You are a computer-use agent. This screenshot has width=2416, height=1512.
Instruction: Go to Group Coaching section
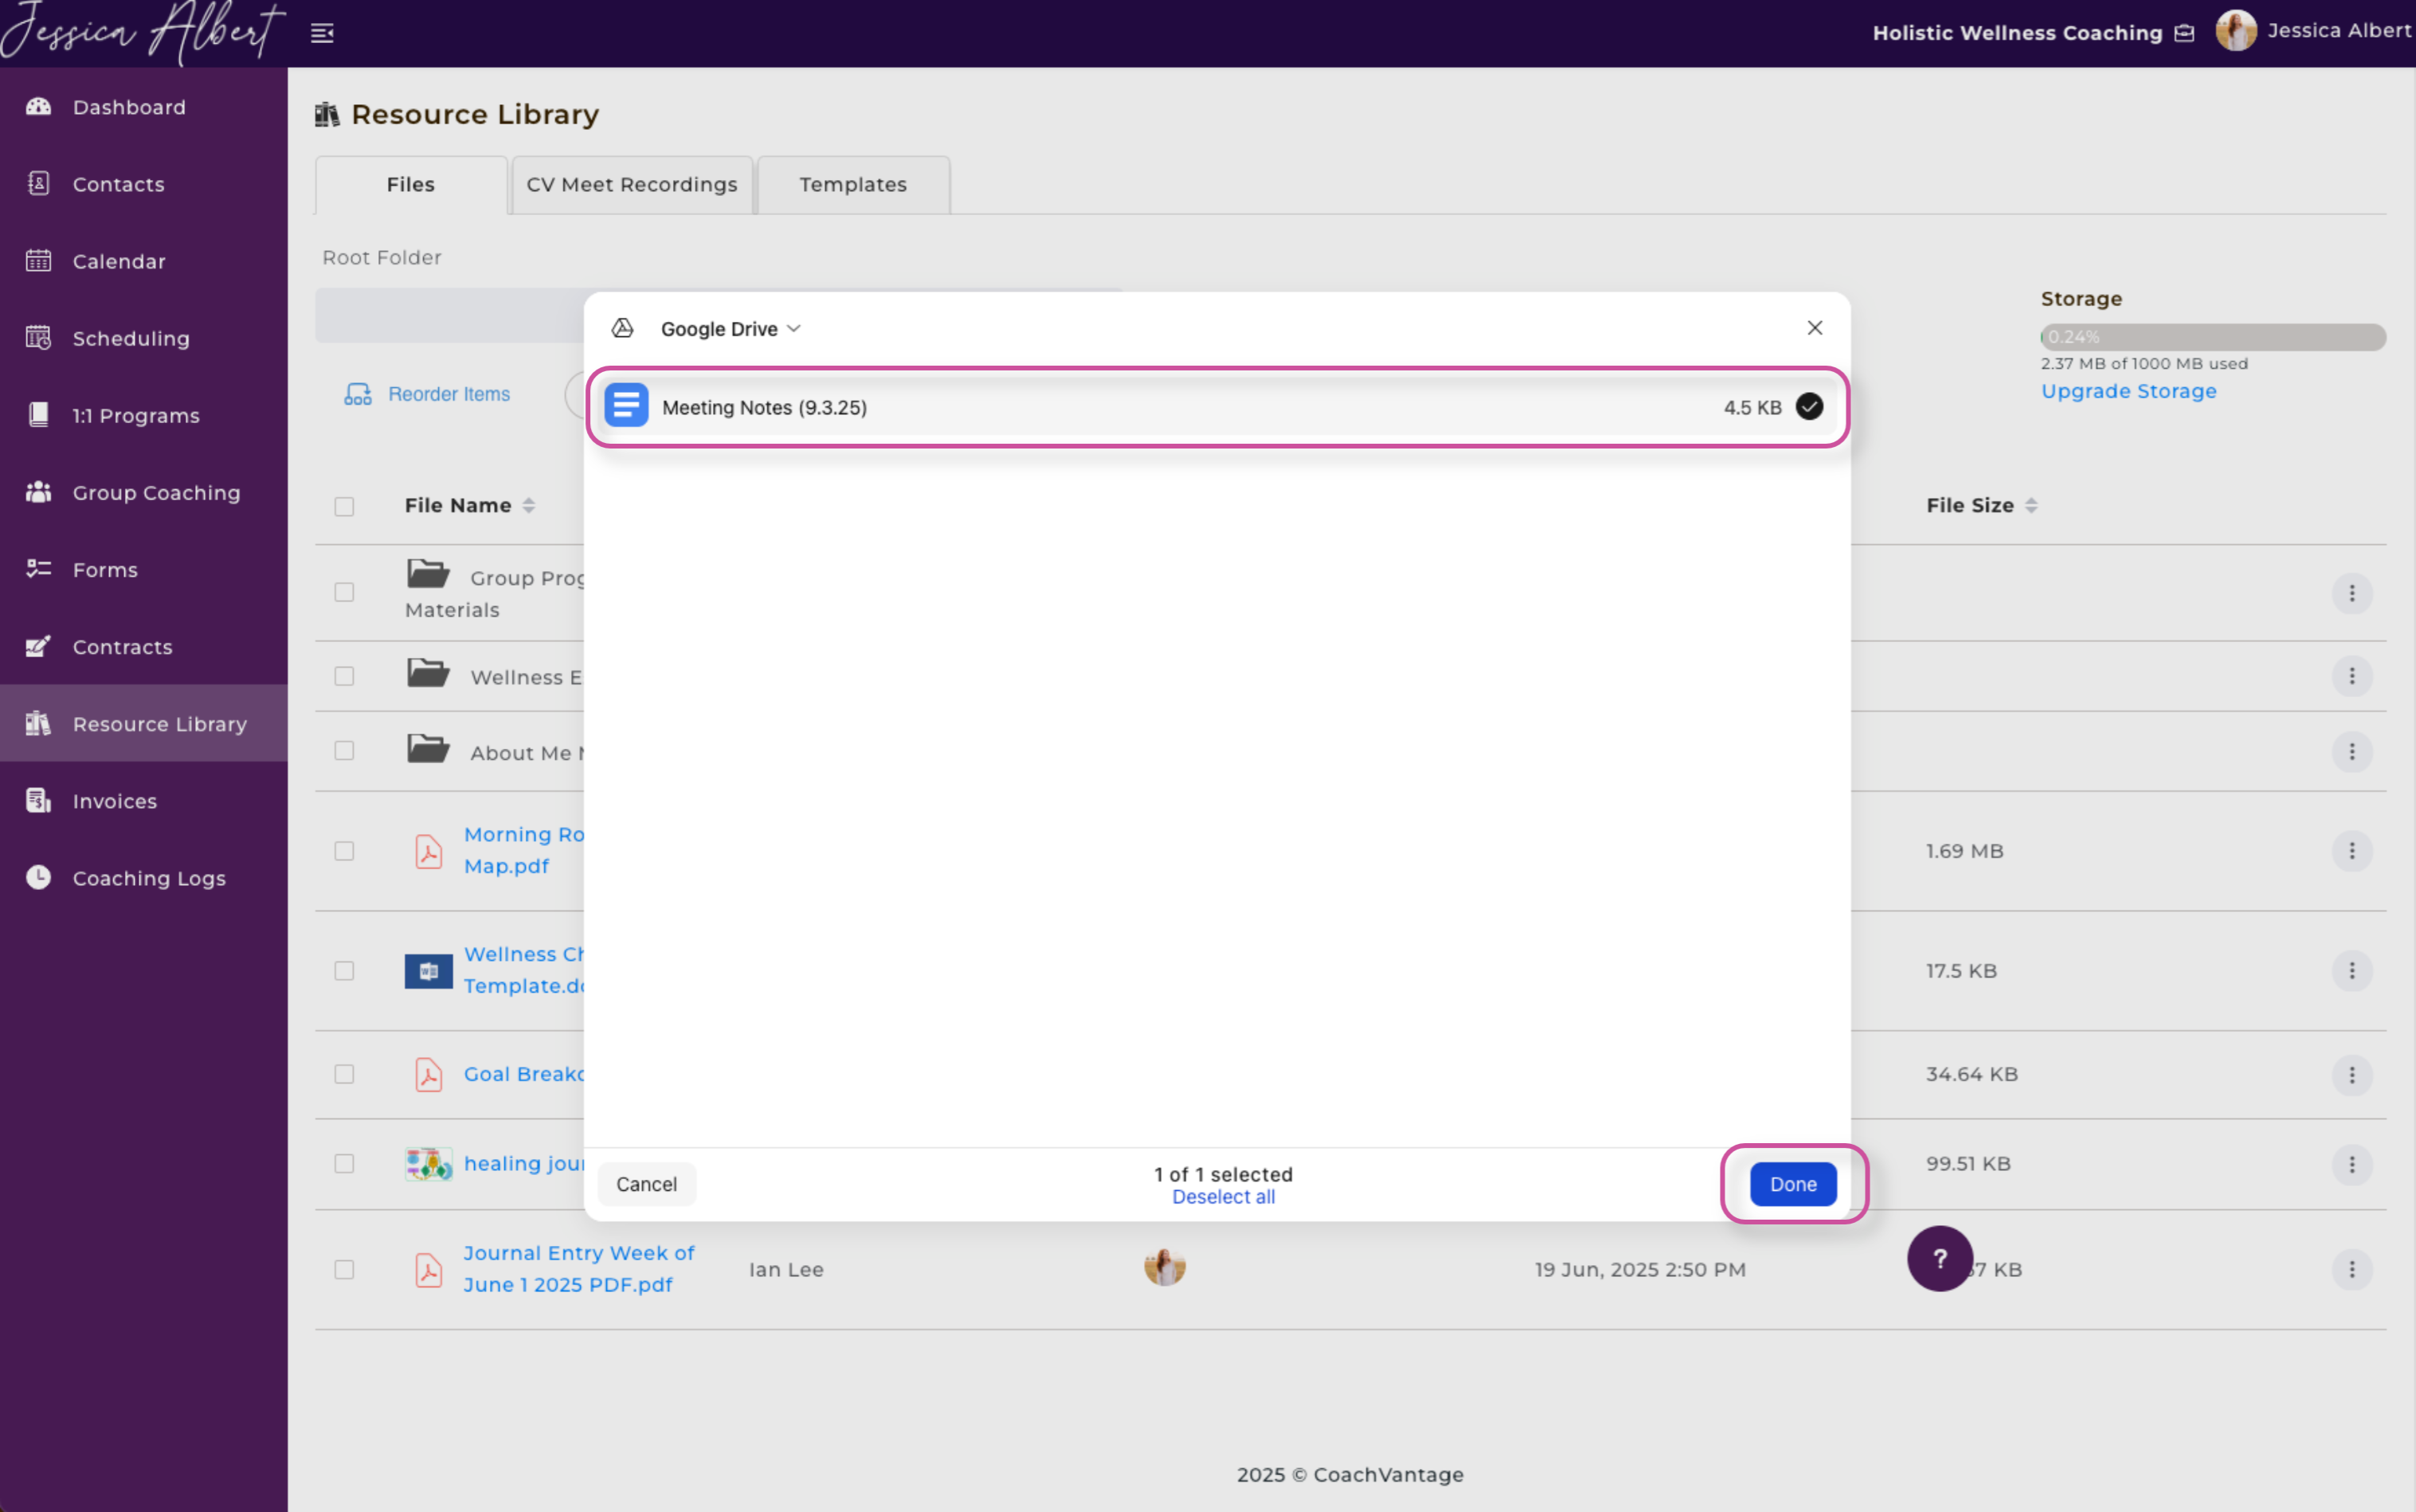pos(155,492)
